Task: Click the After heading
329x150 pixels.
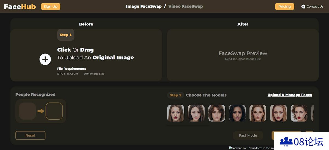Action: (x=243, y=24)
